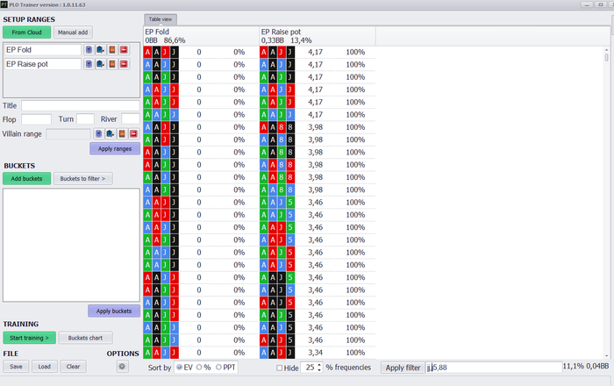Screen dimensions: 614x386
Task: Click the EP Raise pot column header
Action: click(318, 36)
